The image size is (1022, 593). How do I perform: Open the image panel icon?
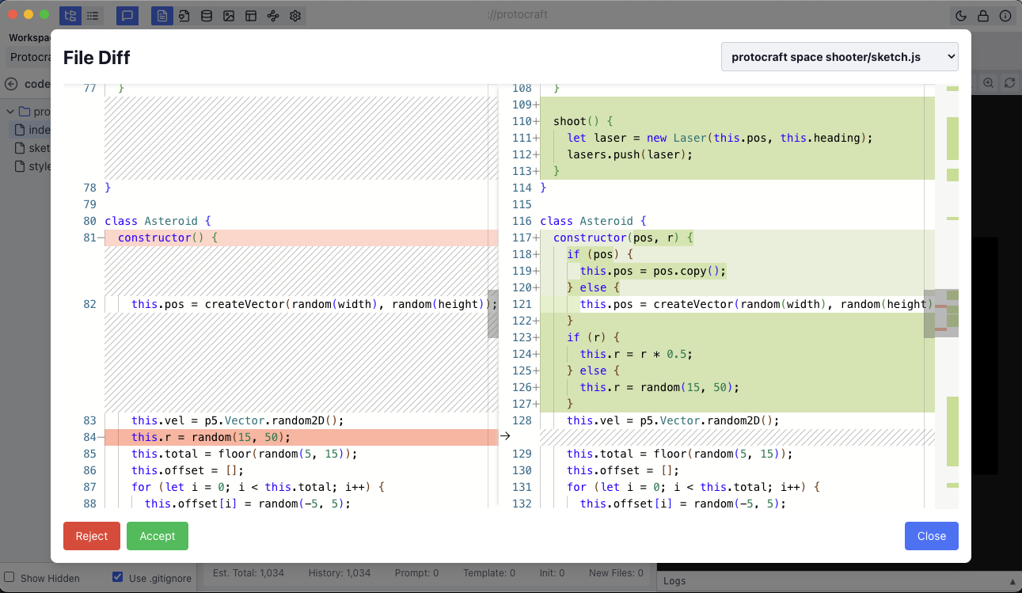click(x=229, y=16)
